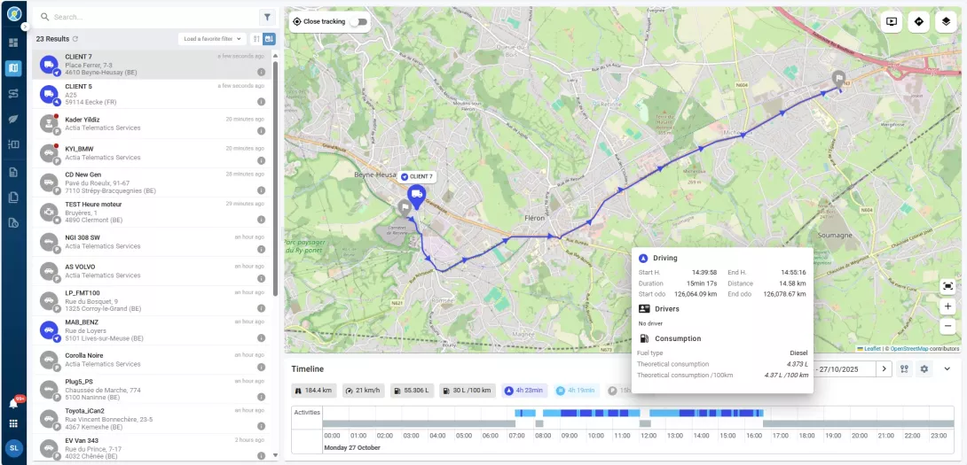Select the map view sidebar icon
This screenshot has width=967, height=465.
point(13,67)
